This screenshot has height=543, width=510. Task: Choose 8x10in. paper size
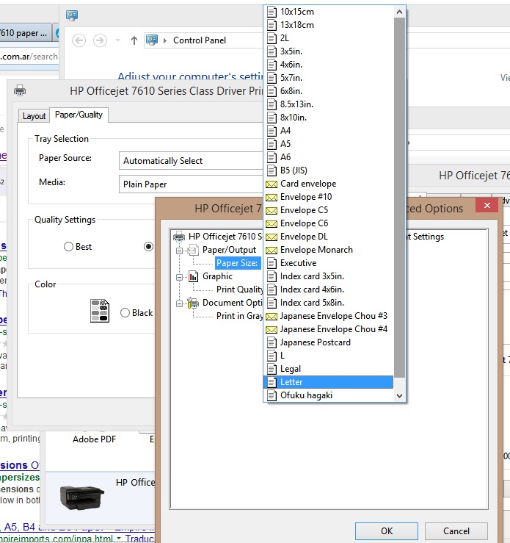[x=329, y=118]
